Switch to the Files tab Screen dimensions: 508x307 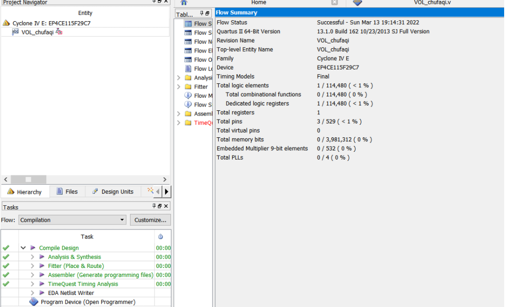67,192
